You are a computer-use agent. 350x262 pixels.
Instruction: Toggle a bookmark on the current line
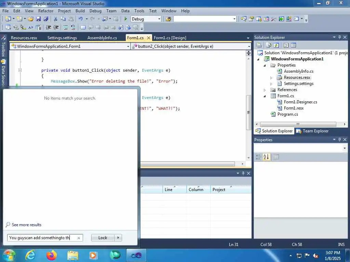click(x=83, y=27)
